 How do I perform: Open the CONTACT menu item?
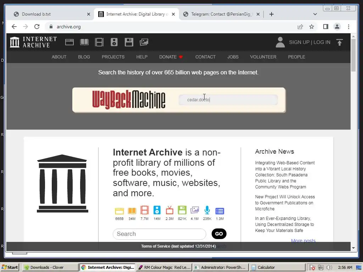205,57
